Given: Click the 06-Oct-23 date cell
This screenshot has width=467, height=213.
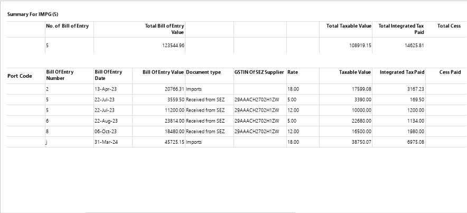Looking at the screenshot, I should pos(106,131).
